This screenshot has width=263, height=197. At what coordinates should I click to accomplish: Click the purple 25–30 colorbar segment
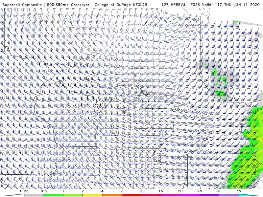[209, 195]
